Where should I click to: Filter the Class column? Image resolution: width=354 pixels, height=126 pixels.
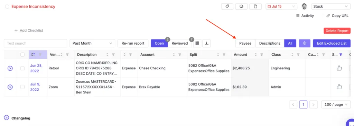pos(298,55)
